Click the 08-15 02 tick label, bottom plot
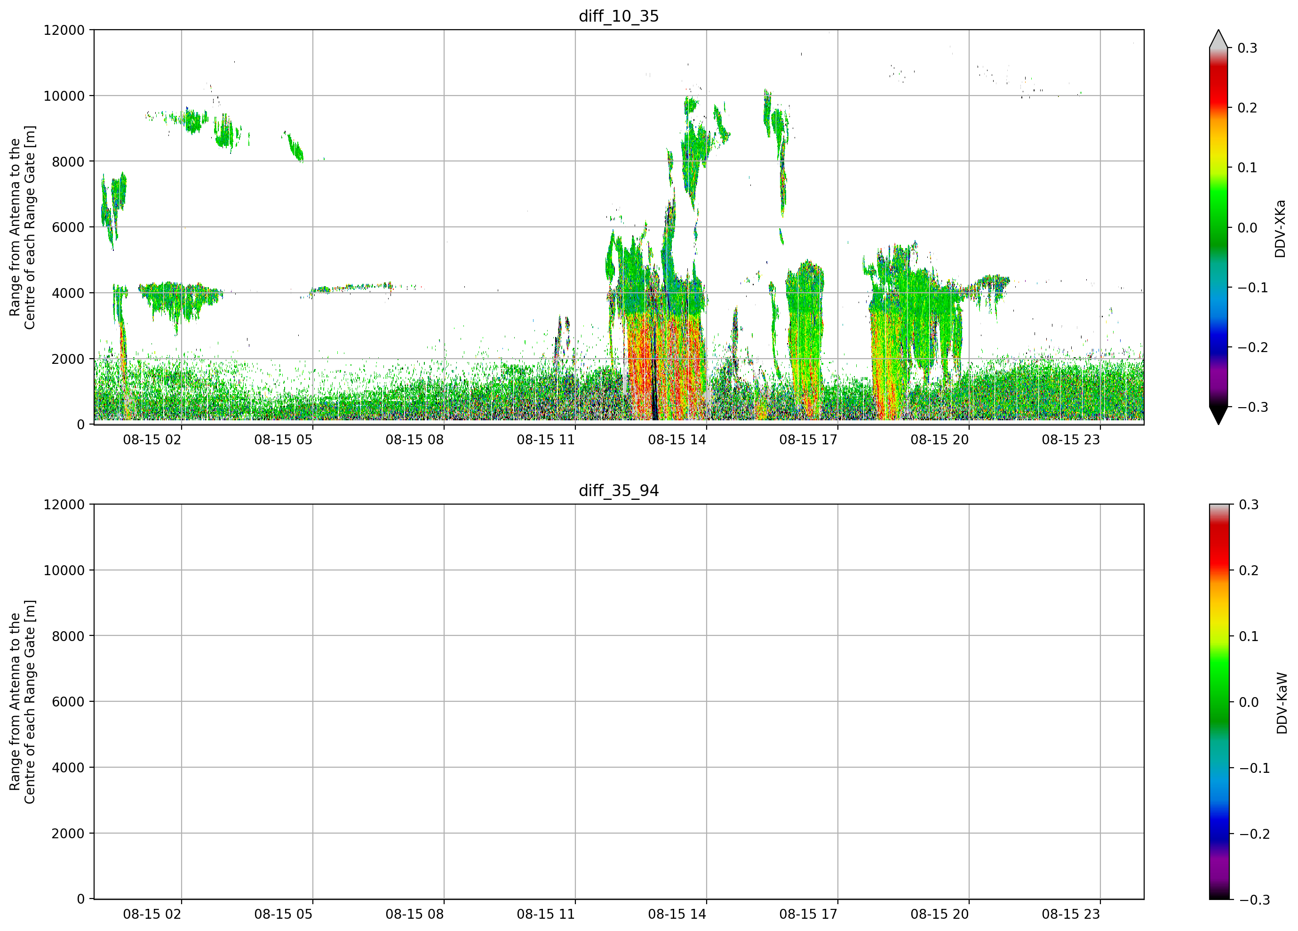Image resolution: width=1298 pixels, height=931 pixels. coord(152,914)
